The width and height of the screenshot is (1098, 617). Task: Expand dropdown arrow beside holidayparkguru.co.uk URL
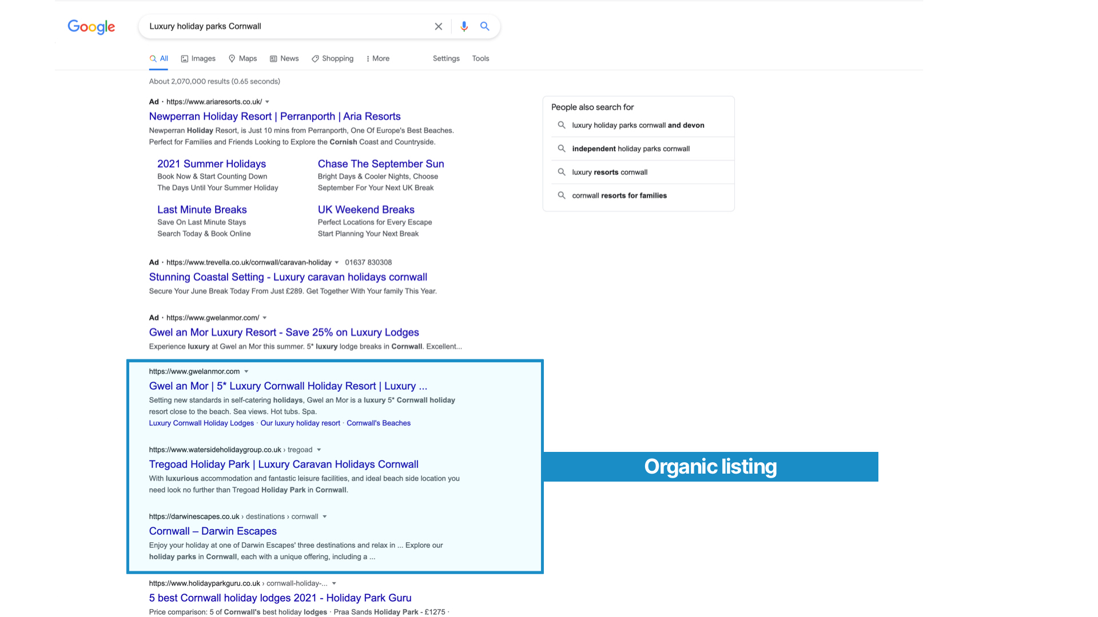tap(334, 584)
